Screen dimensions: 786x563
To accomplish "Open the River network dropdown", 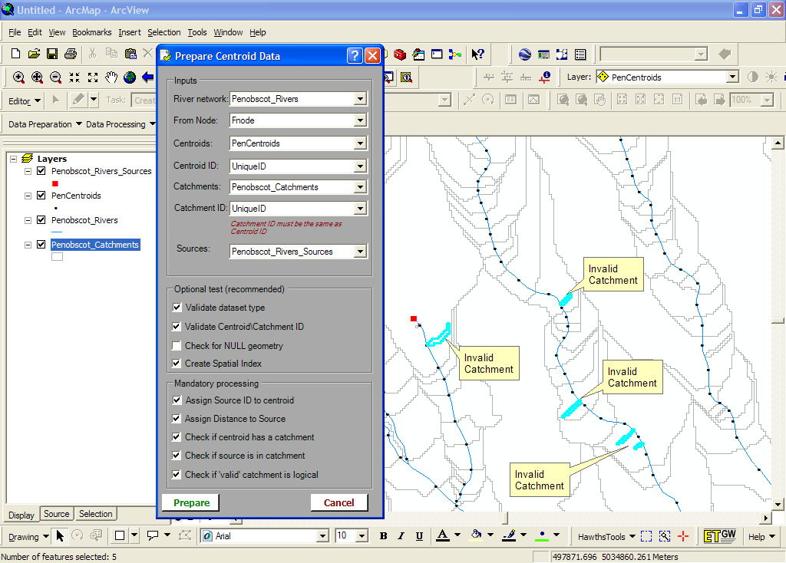I will pyautogui.click(x=360, y=99).
